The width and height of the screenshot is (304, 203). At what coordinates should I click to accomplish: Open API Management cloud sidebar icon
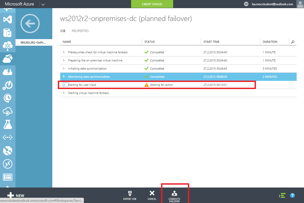8,111
